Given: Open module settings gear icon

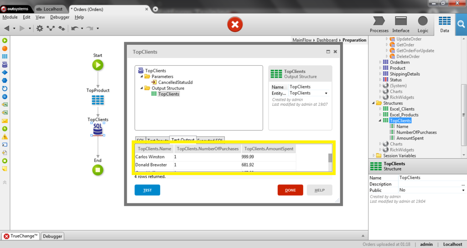Looking at the screenshot, I should click(40, 28).
